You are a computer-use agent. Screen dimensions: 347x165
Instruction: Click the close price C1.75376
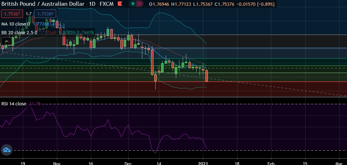(224, 4)
